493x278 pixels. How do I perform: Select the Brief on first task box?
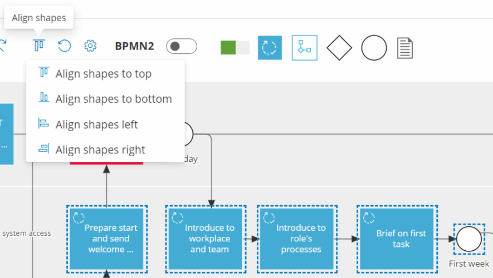397,239
